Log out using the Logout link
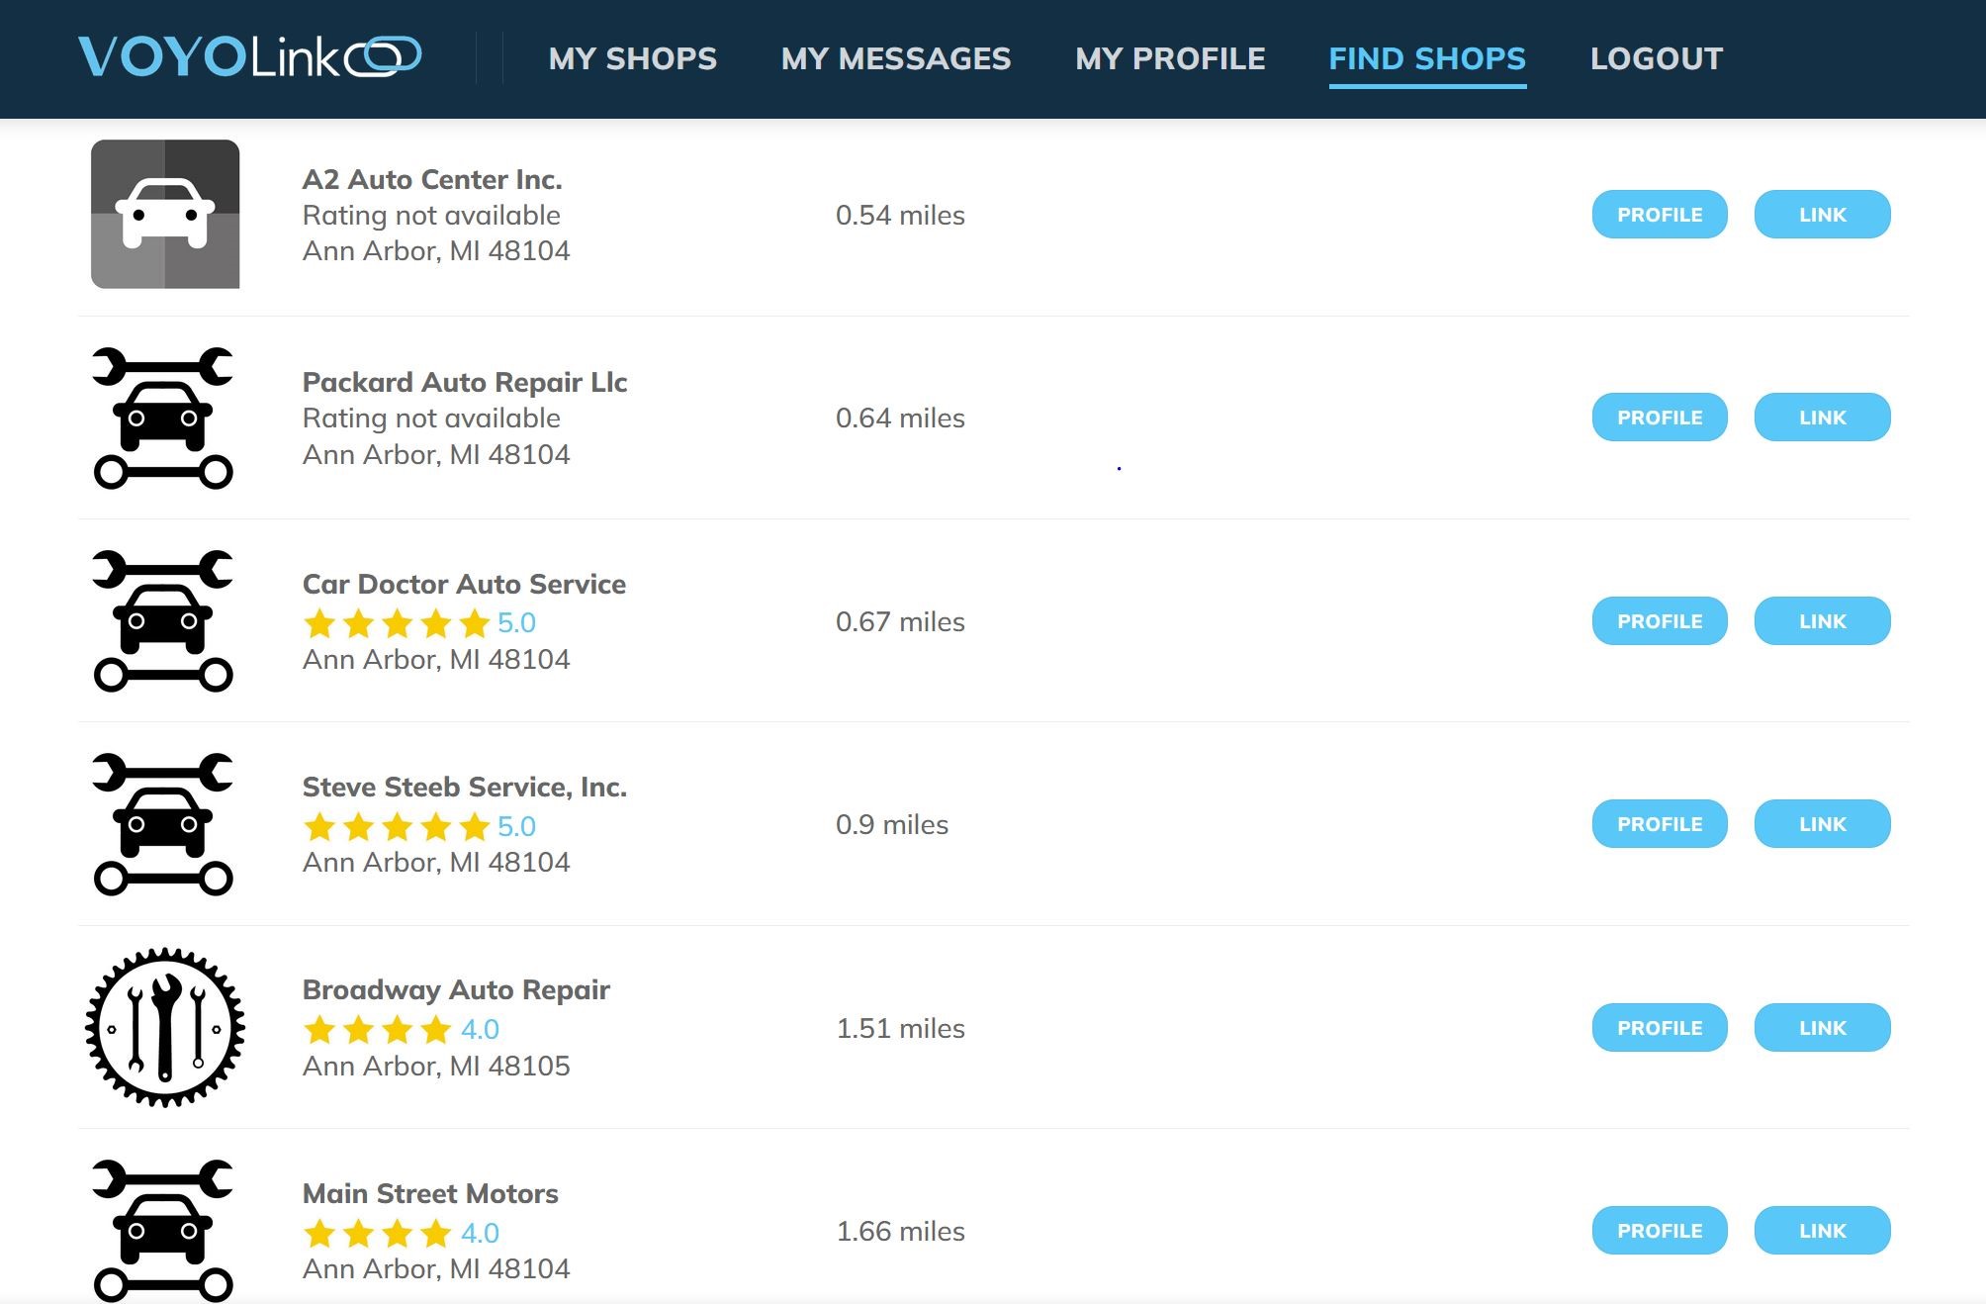 point(1657,58)
